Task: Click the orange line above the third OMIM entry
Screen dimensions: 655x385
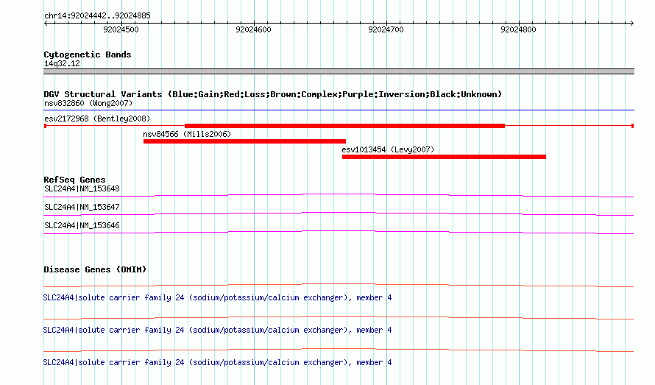Action: [x=339, y=350]
